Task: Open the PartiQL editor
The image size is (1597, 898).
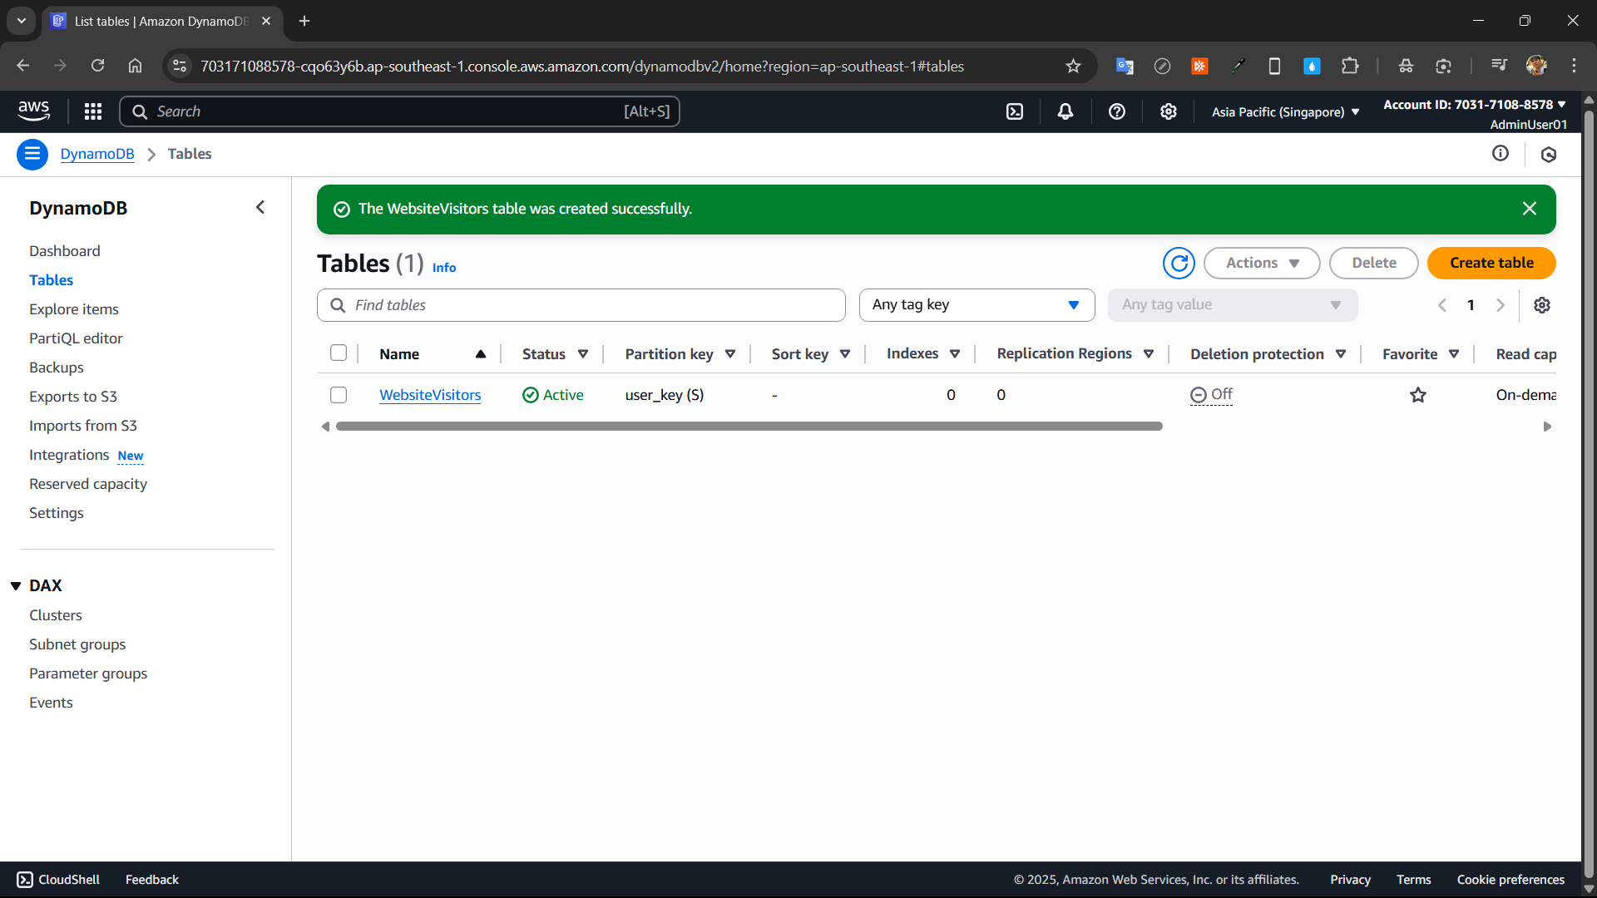Action: pyautogui.click(x=76, y=338)
